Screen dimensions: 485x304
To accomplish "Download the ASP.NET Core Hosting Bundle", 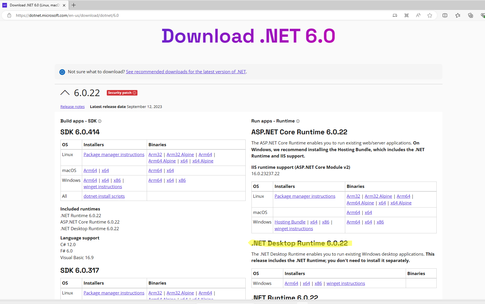I will [x=290, y=222].
